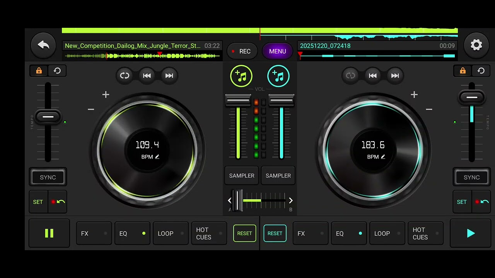Tap the back arrow button
Screen dimensions: 495x278
(x=43, y=45)
